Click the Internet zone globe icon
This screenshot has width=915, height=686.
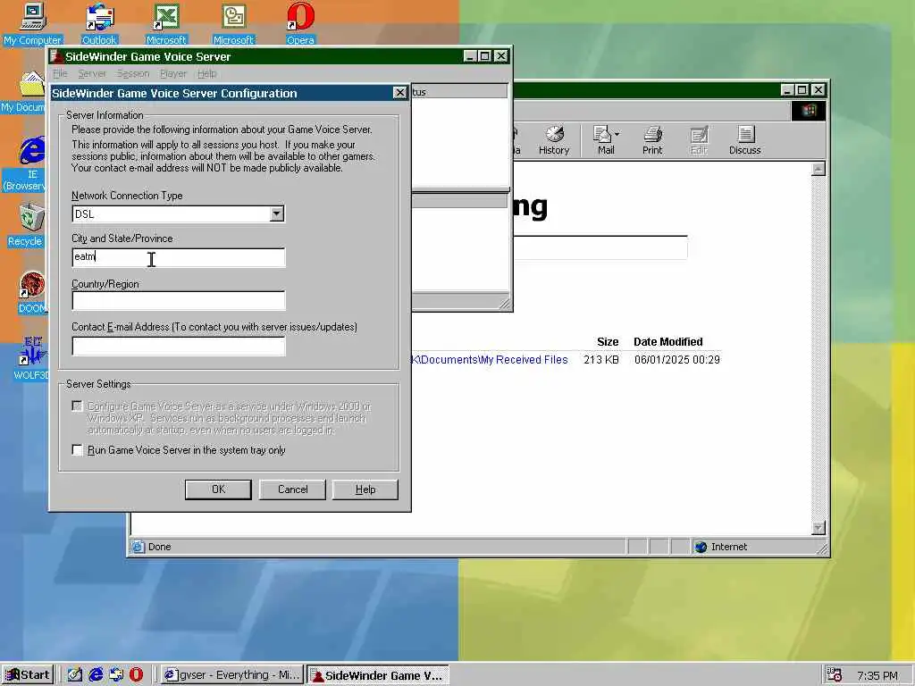coord(701,547)
